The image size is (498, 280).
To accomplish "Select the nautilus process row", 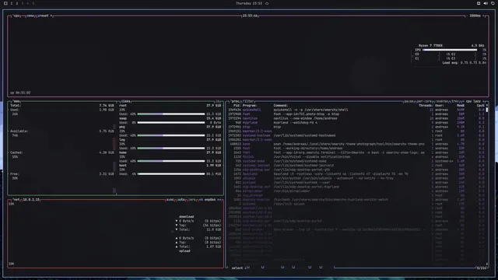I will (x=356, y=118).
